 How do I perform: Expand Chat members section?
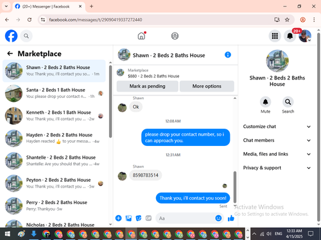(x=277, y=140)
